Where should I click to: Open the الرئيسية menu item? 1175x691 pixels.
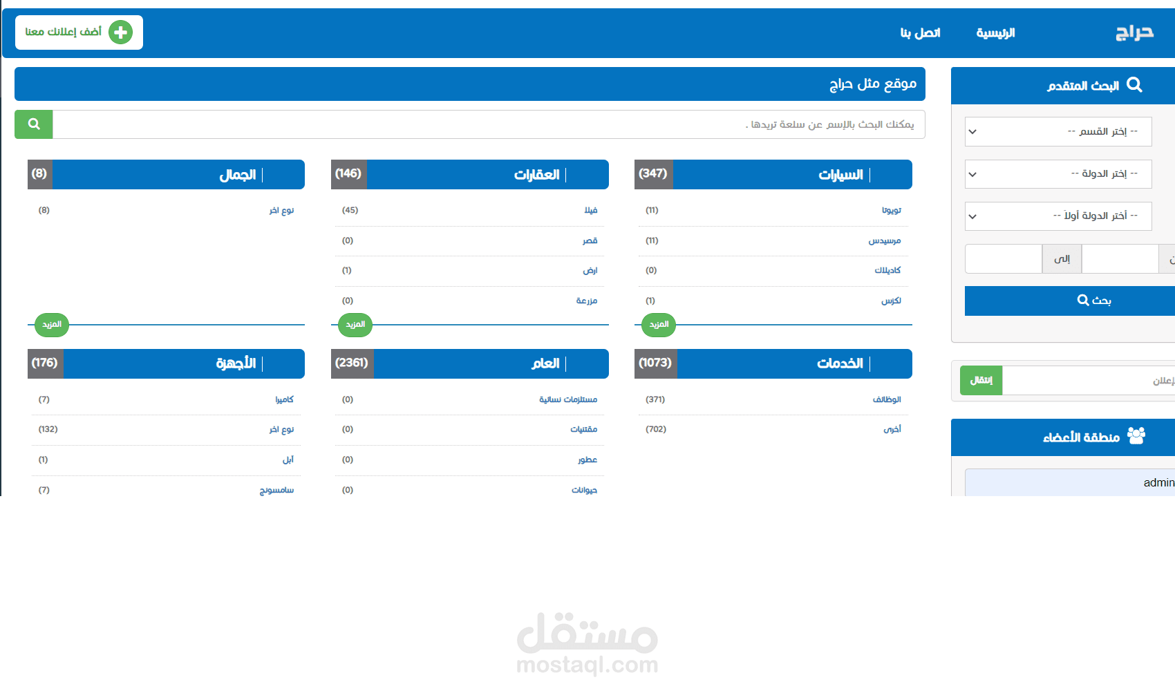tap(995, 32)
